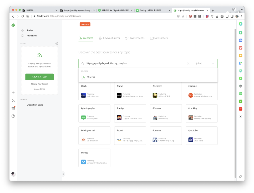Click Create New Board
Screen dimensions: 254x193
(x=35, y=105)
